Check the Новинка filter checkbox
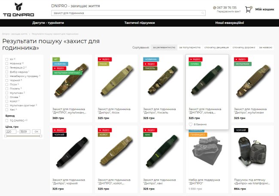 point(7,64)
